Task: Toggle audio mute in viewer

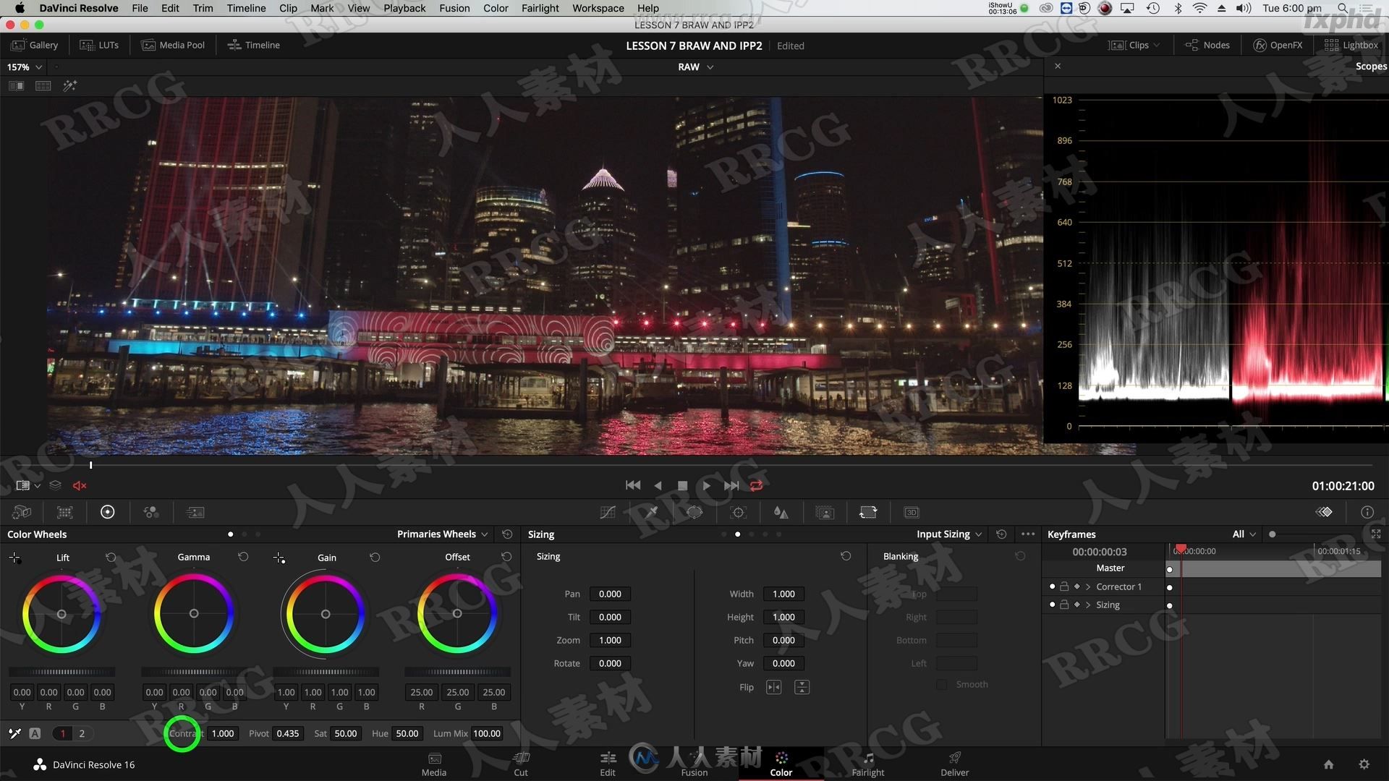Action: pyautogui.click(x=80, y=485)
